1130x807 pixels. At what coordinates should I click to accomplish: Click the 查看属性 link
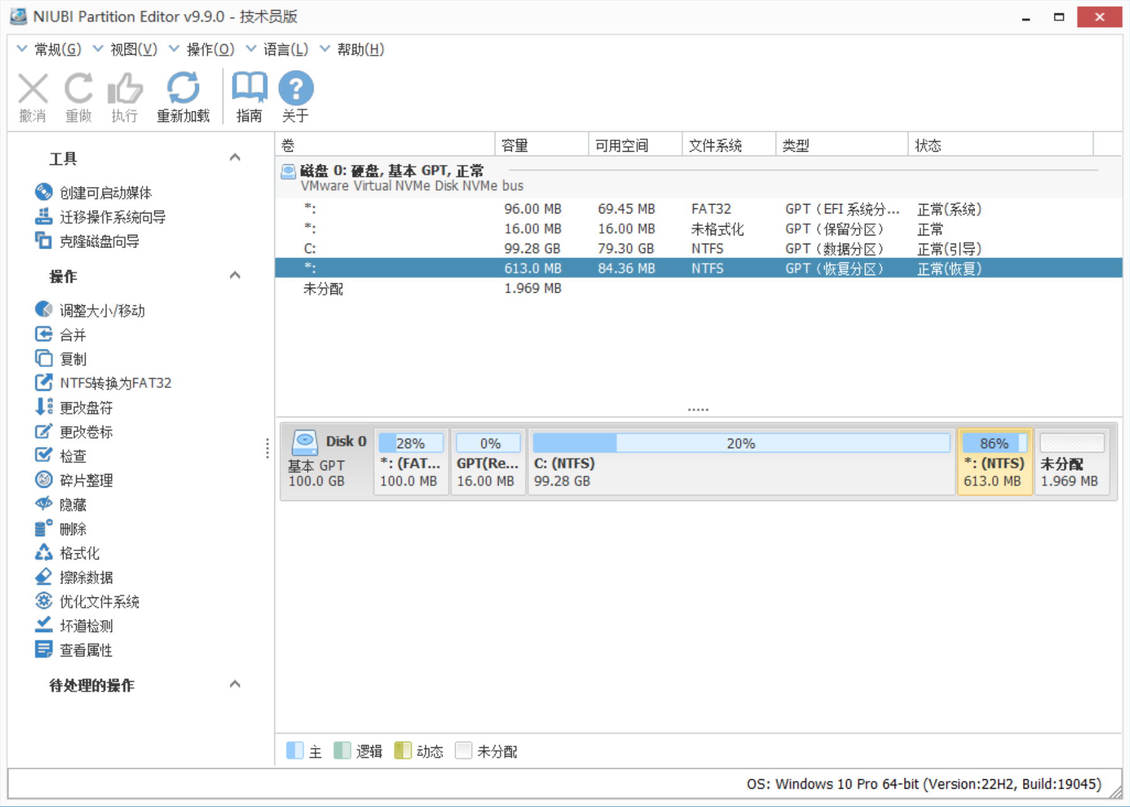tap(86, 650)
